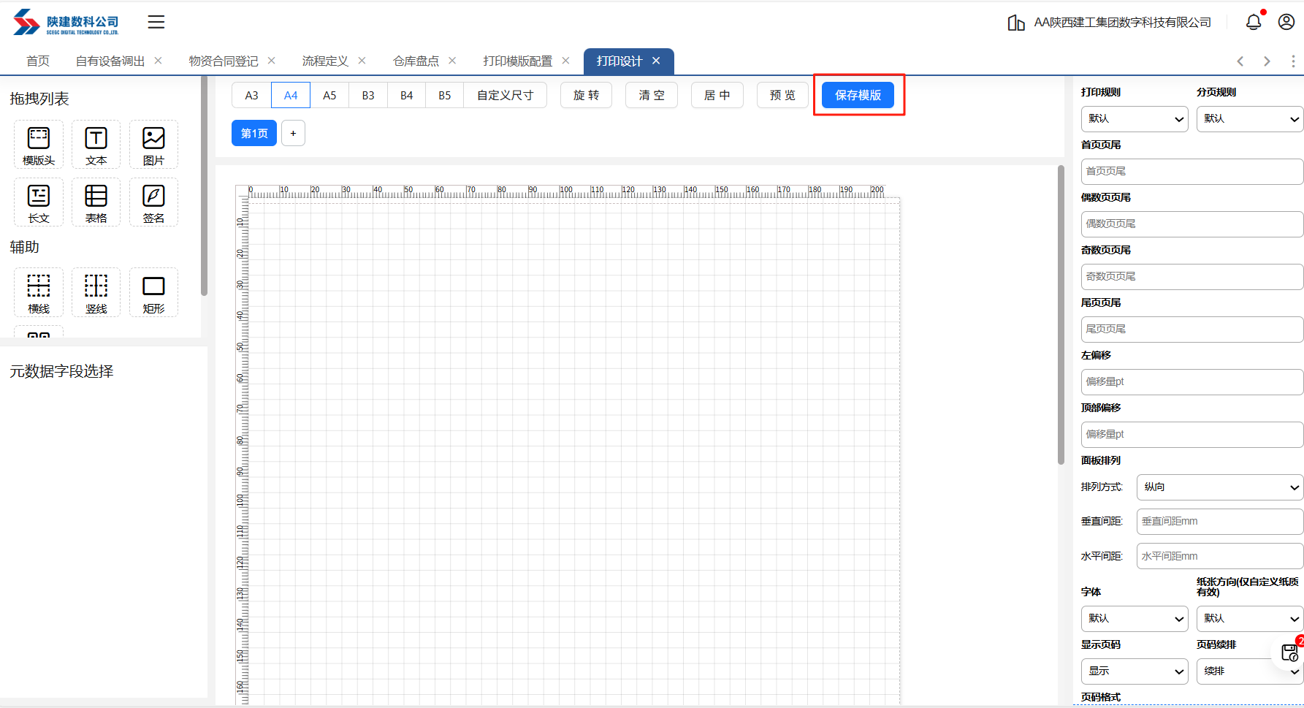Switch paper size to A5
The image size is (1304, 708).
(x=329, y=95)
